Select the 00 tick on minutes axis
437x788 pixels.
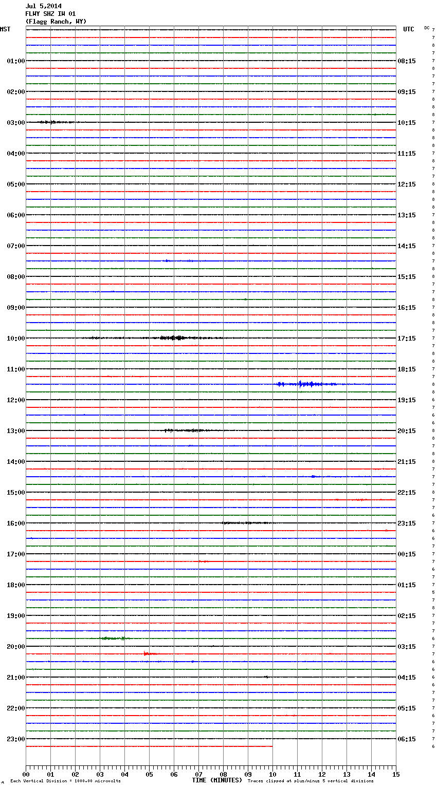[x=26, y=774]
